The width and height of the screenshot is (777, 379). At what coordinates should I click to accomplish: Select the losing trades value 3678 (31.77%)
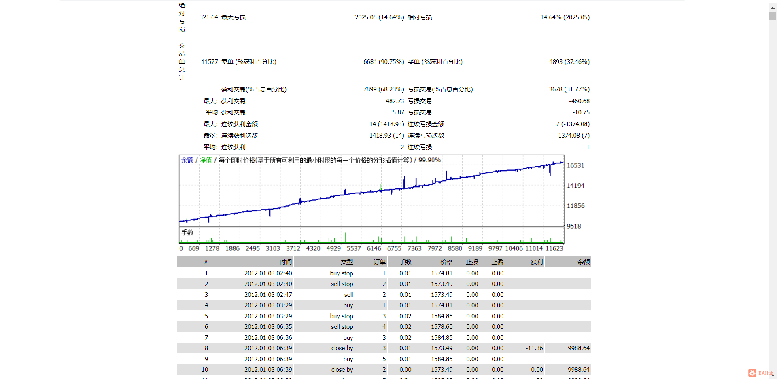coord(569,89)
